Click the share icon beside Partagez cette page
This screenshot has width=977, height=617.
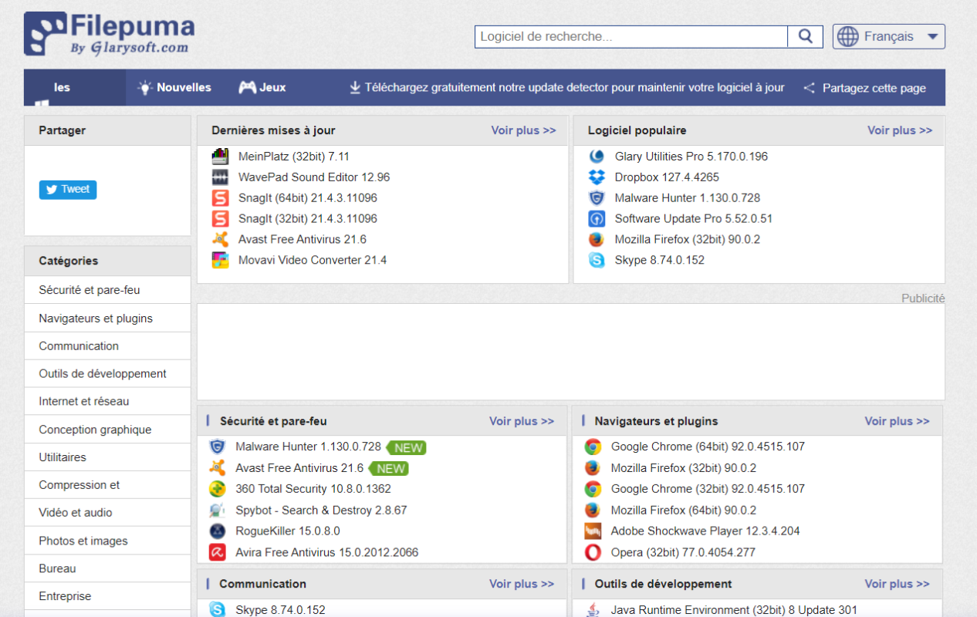tap(809, 88)
